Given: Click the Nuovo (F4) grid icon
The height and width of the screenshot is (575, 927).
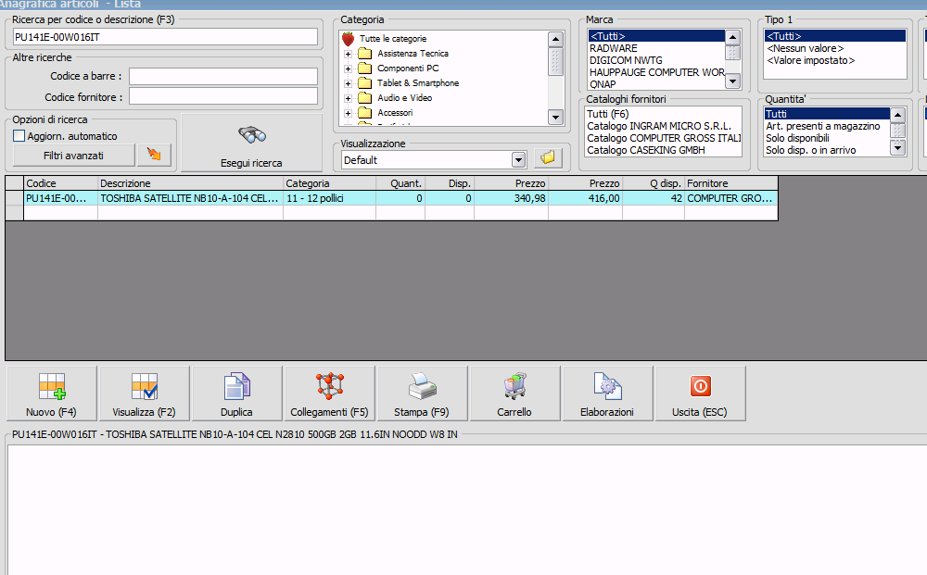Looking at the screenshot, I should pos(51,386).
